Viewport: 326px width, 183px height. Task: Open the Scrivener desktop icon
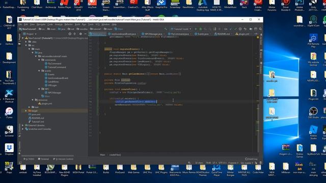pos(9,131)
